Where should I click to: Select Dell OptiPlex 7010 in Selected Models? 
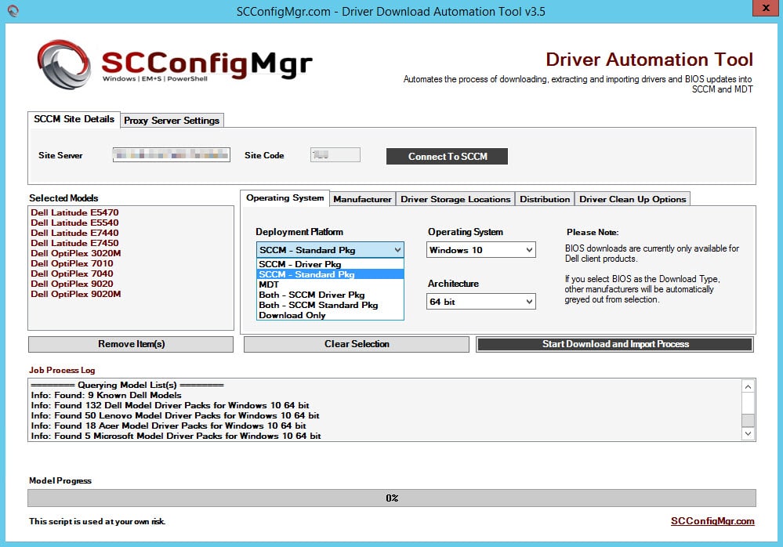[72, 263]
